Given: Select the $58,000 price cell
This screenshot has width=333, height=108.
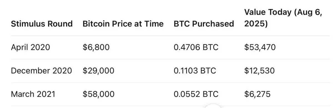Looking at the screenshot, I should click(99, 94).
